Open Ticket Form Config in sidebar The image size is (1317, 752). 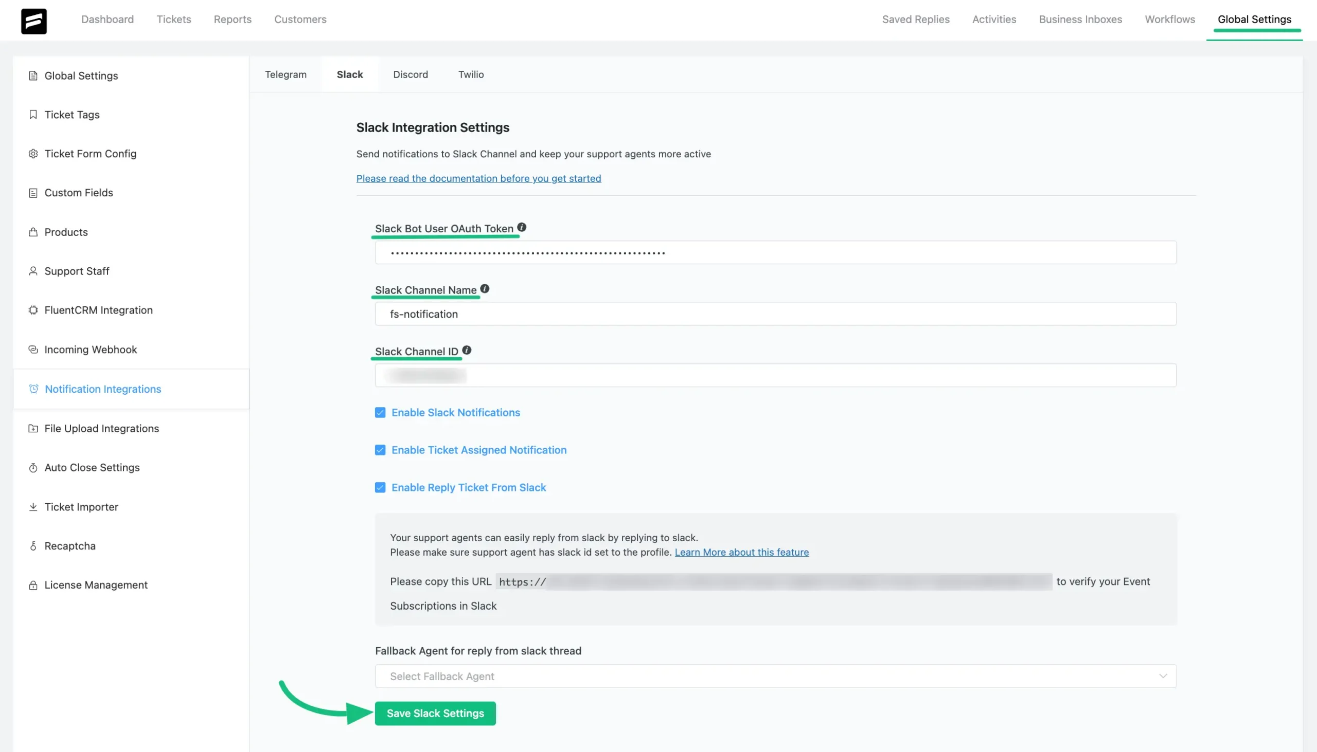[131, 154]
